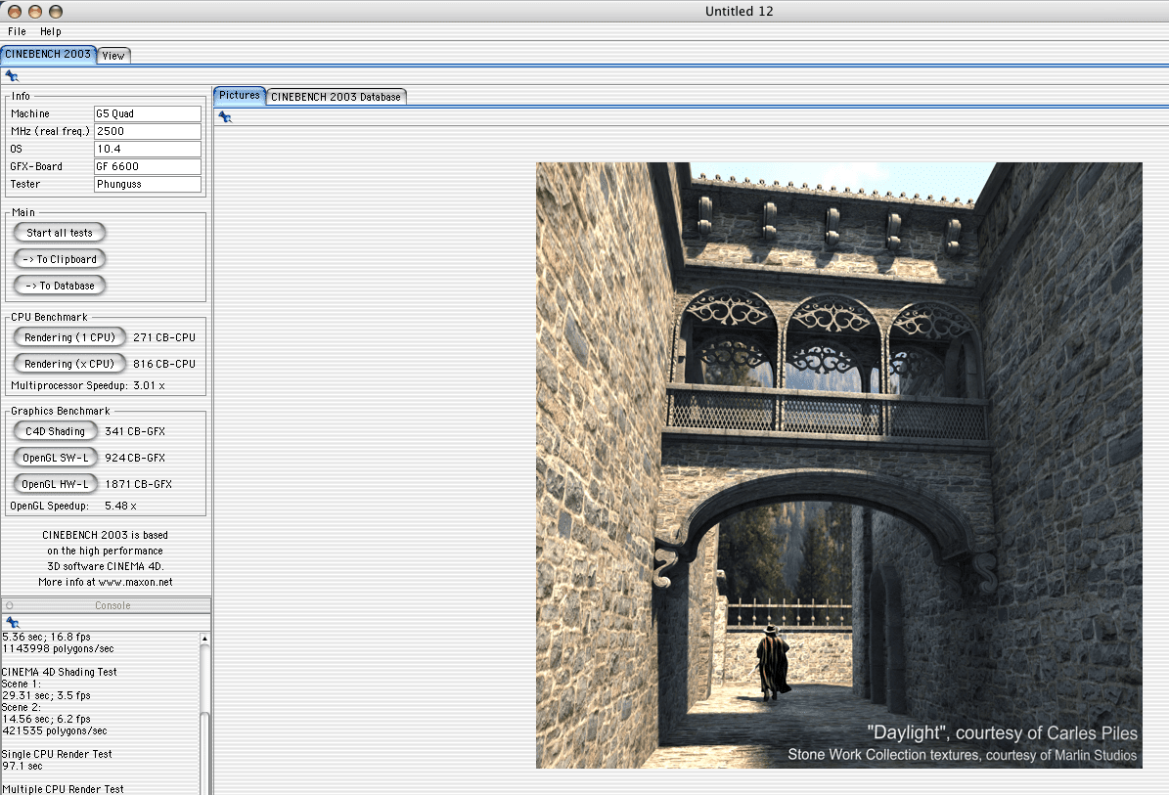The image size is (1169, 795).
Task: Click the round dot on the Console header
Action: pyautogui.click(x=10, y=605)
